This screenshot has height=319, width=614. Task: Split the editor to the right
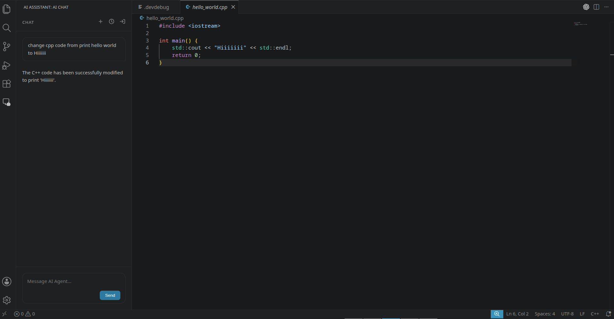click(x=596, y=7)
